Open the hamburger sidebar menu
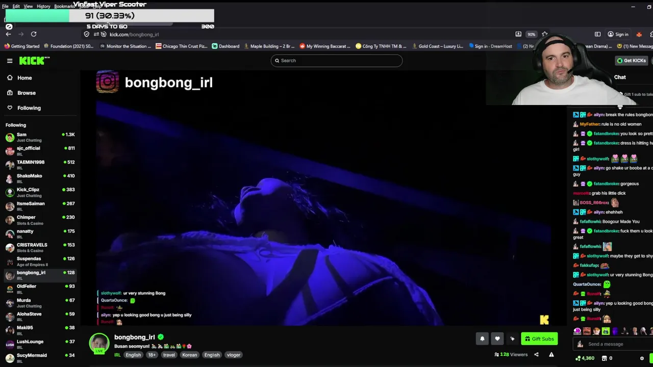 [x=10, y=61]
